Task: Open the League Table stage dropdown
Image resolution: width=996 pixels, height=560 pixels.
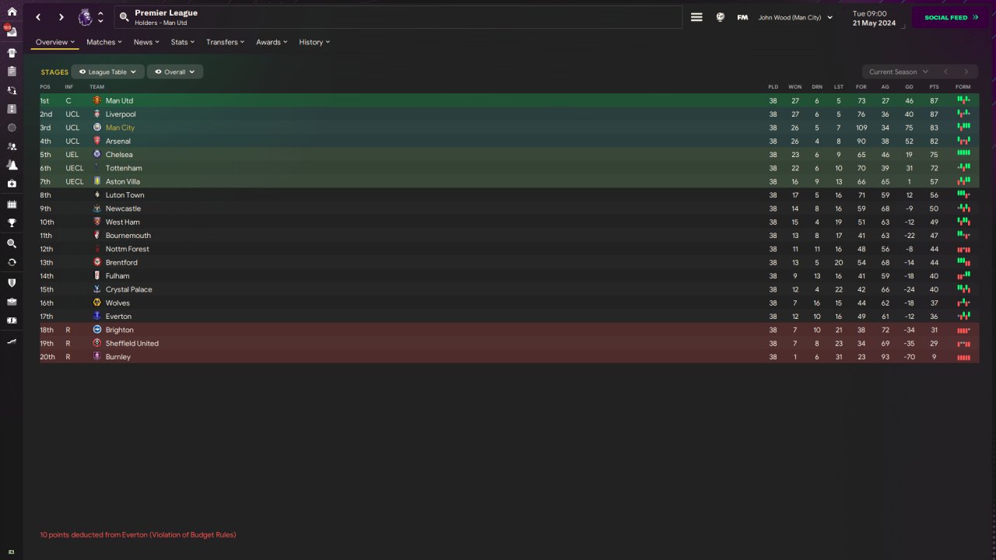Action: pyautogui.click(x=107, y=72)
